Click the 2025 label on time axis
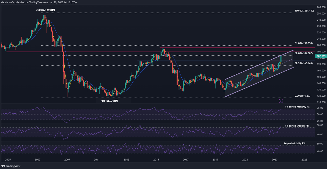This screenshot has height=169, width=327. point(304,160)
